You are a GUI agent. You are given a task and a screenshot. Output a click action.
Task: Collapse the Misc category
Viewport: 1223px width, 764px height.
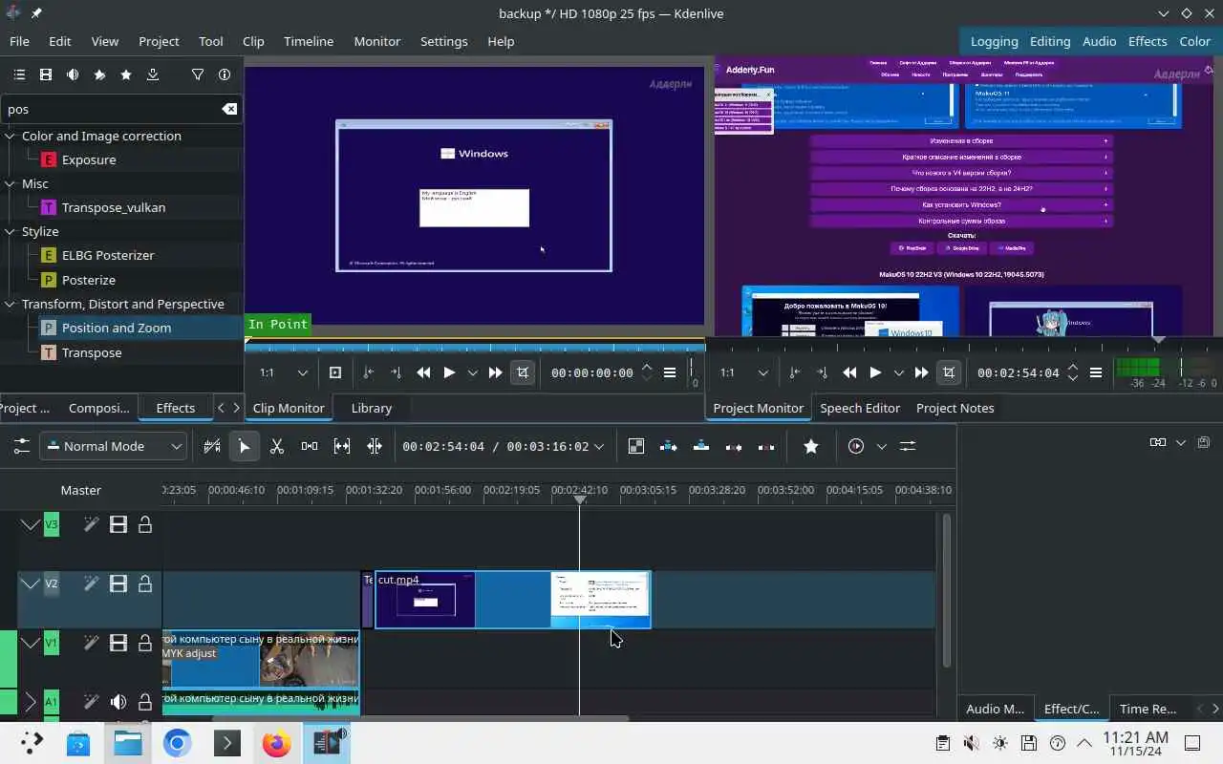(x=11, y=183)
